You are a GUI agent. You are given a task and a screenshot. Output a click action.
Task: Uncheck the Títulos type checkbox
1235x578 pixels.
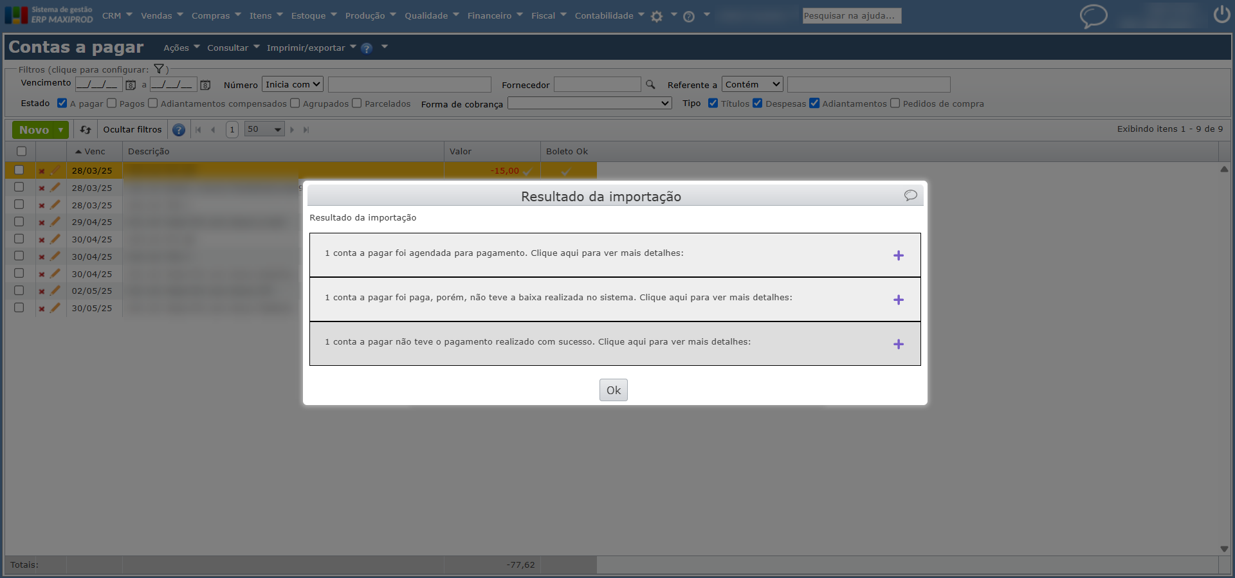point(713,103)
